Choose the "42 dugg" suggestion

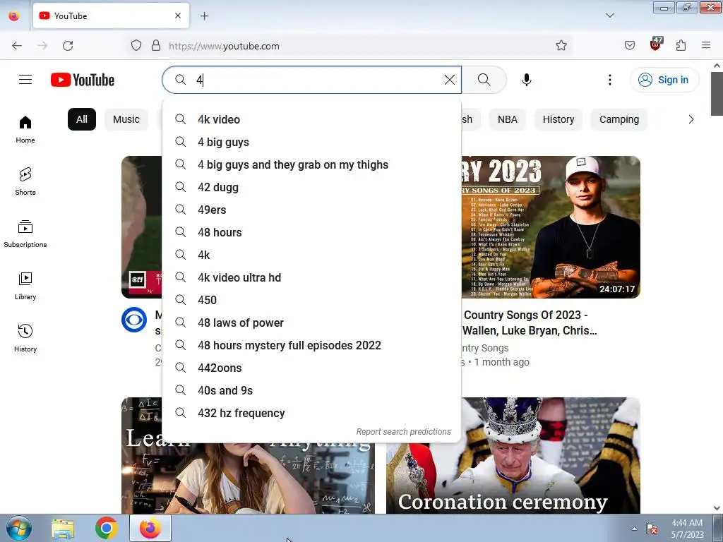(311, 187)
